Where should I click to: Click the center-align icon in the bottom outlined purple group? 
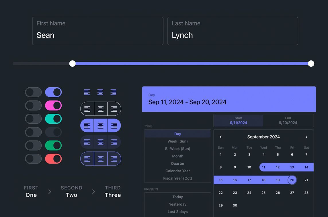tap(100, 159)
